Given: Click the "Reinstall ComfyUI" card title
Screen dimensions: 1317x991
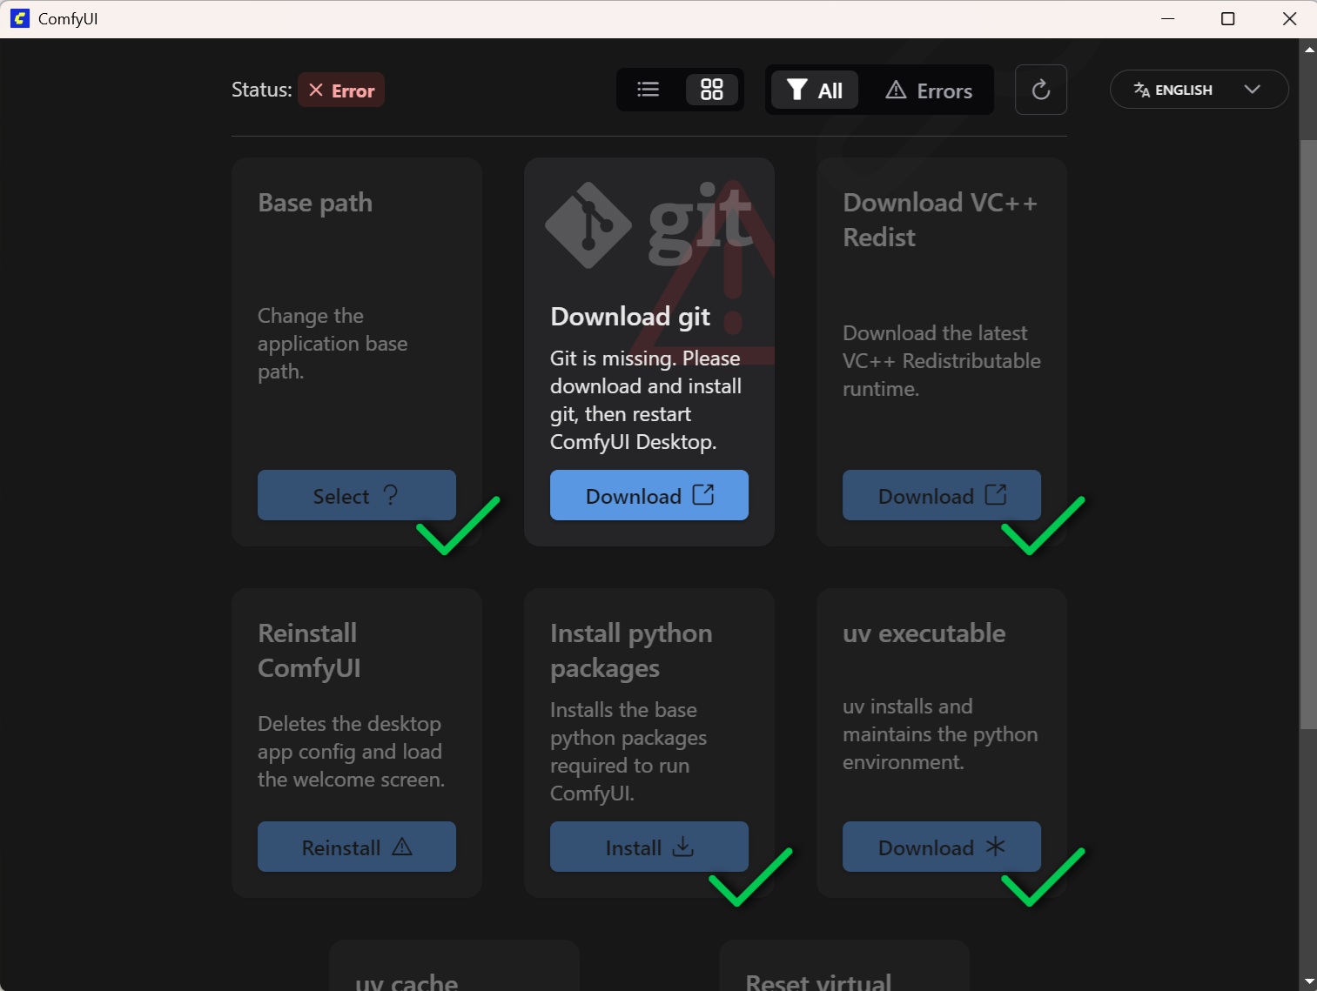Looking at the screenshot, I should coord(309,651).
